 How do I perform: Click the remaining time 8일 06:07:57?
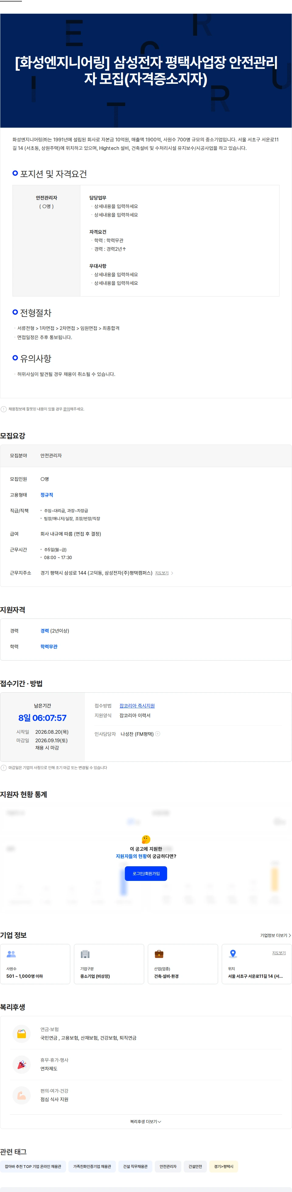click(x=43, y=718)
